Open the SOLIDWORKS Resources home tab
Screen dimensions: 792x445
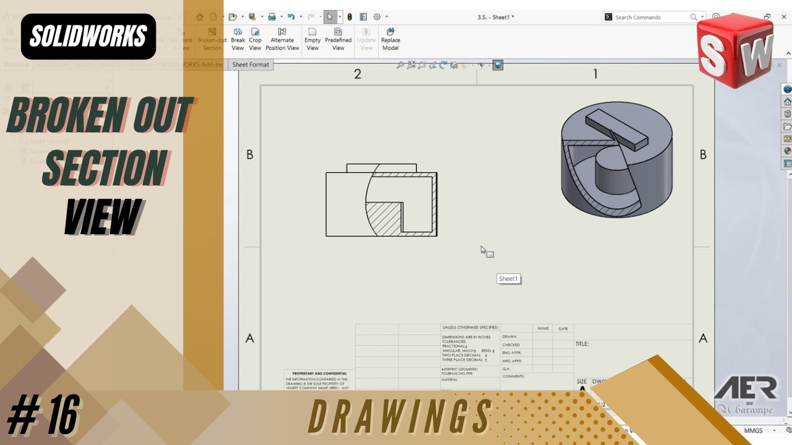pyautogui.click(x=787, y=101)
